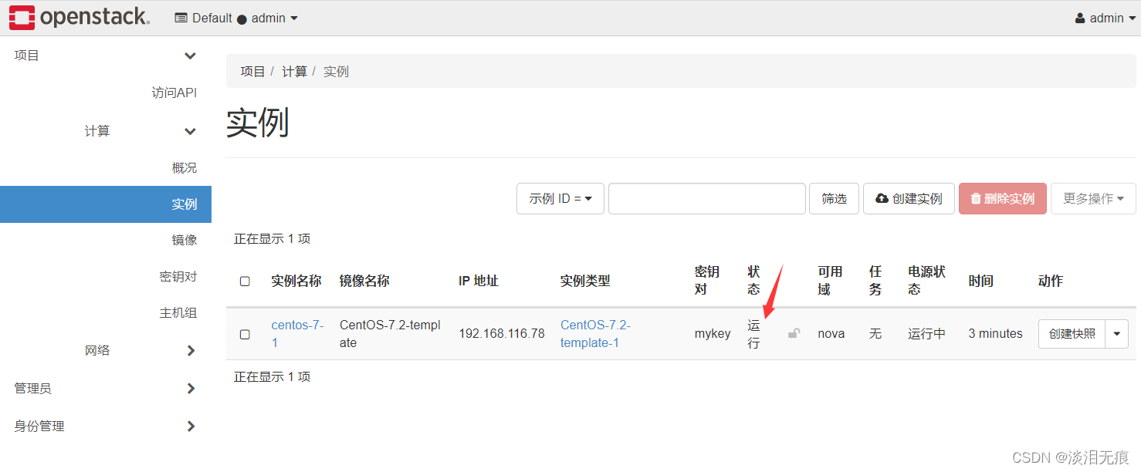Click the CentOS-7.2-template image name cell
The image size is (1141, 472).
point(391,333)
